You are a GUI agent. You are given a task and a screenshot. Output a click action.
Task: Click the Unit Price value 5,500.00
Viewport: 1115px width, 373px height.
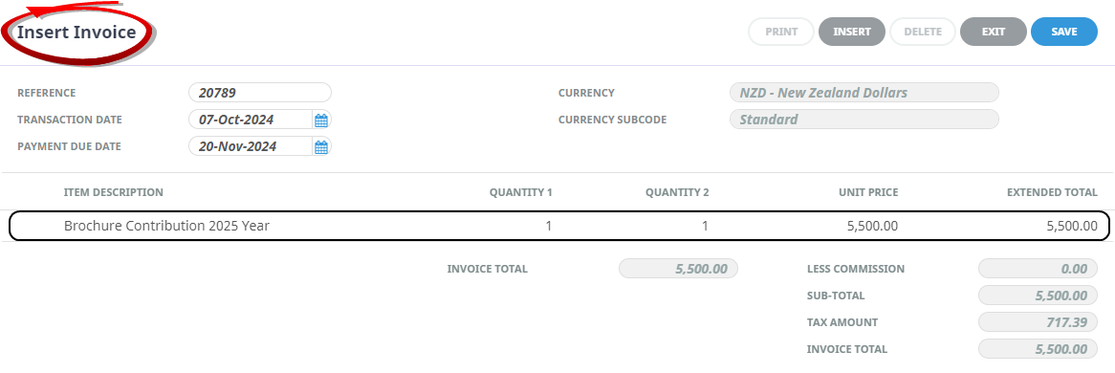872,227
